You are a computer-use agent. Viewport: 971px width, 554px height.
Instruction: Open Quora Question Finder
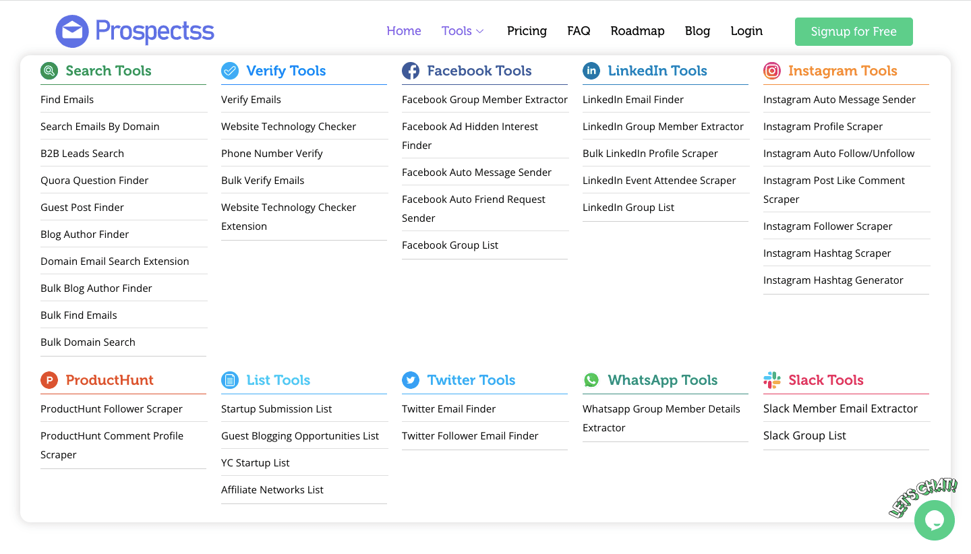tap(94, 181)
